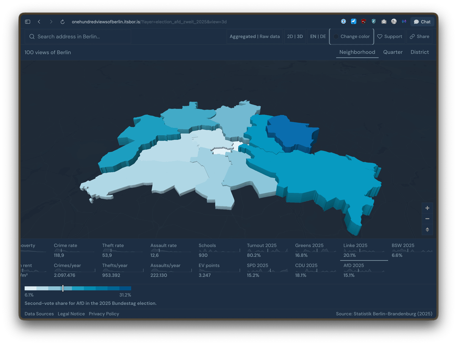Click the Share link button
457x345 pixels.
[419, 36]
